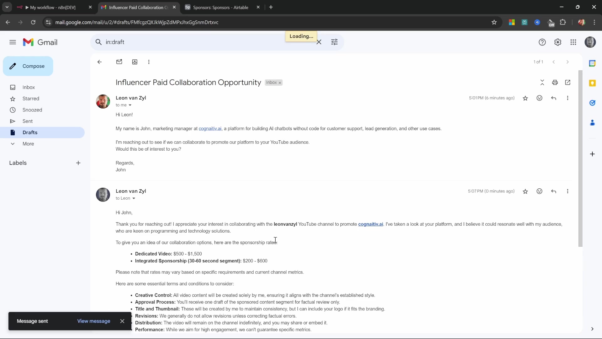Click the Mark as unread icon
Screen dimensions: 602x339
[119, 62]
